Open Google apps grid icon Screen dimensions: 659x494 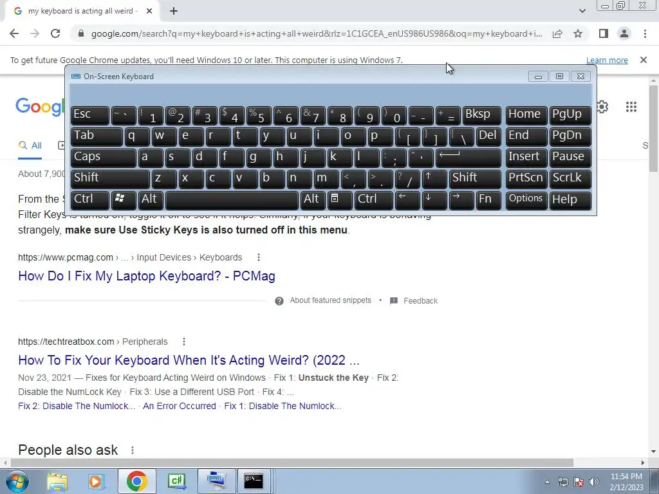pyautogui.click(x=631, y=107)
